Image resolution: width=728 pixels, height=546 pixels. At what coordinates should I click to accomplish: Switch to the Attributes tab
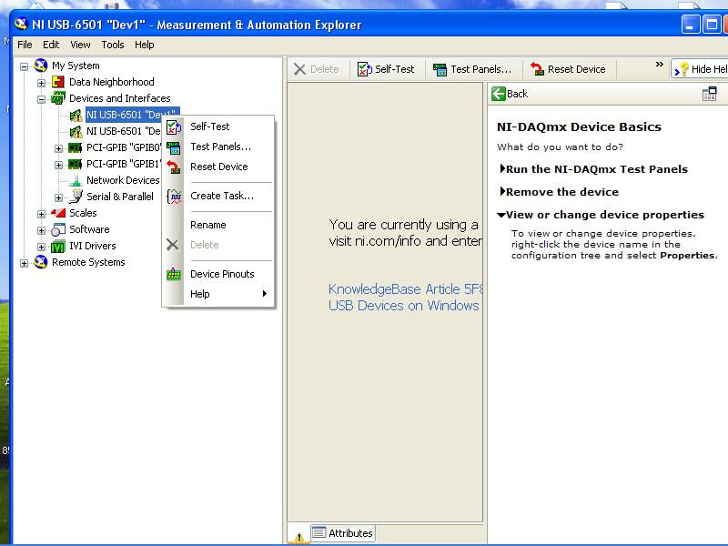(343, 533)
